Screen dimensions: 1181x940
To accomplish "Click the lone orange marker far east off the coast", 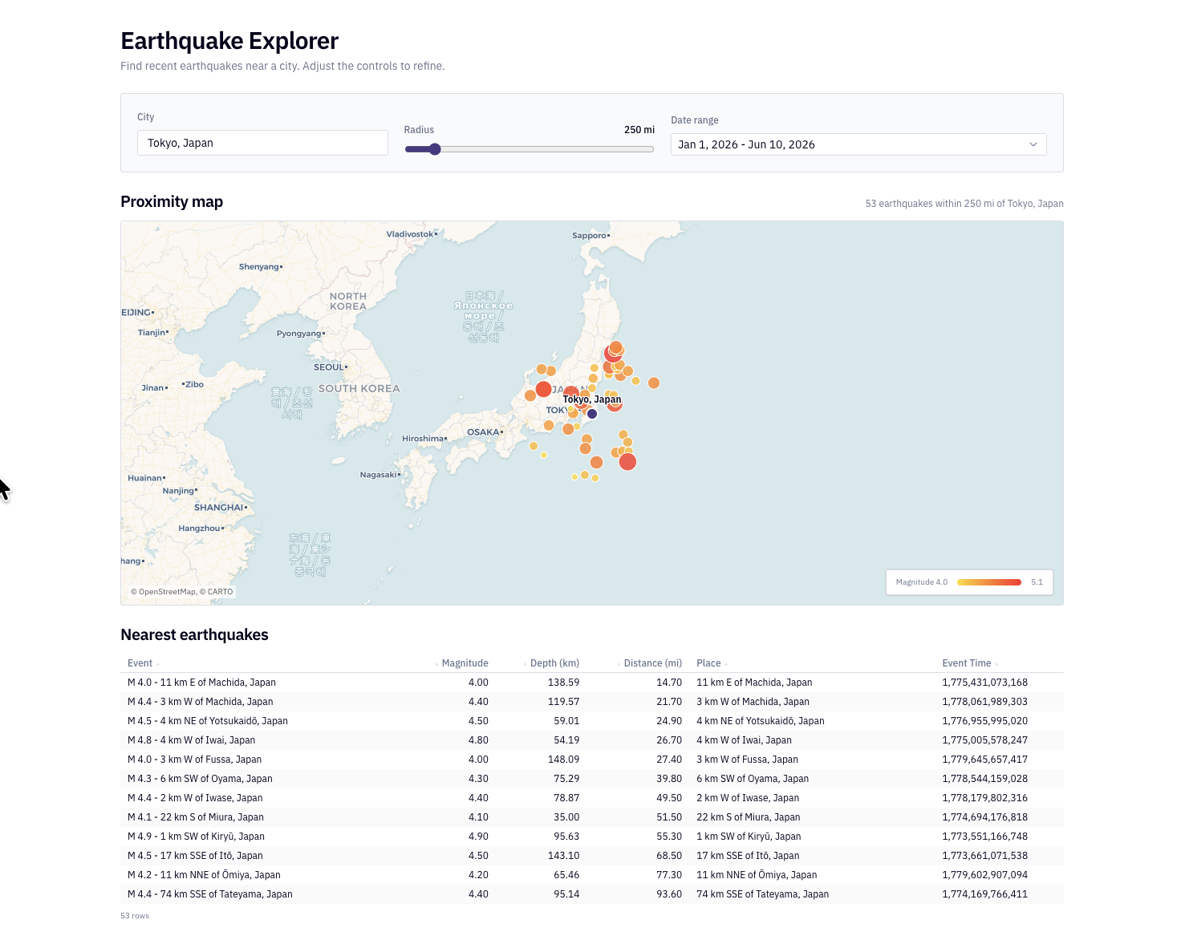I will pos(654,383).
